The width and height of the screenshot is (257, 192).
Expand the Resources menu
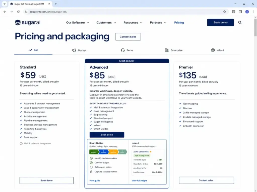[x=133, y=22]
